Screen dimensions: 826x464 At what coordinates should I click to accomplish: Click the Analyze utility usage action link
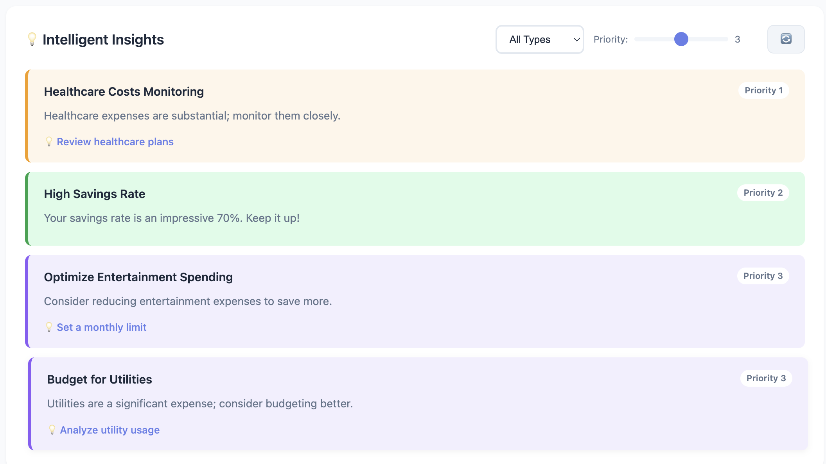[x=110, y=430]
